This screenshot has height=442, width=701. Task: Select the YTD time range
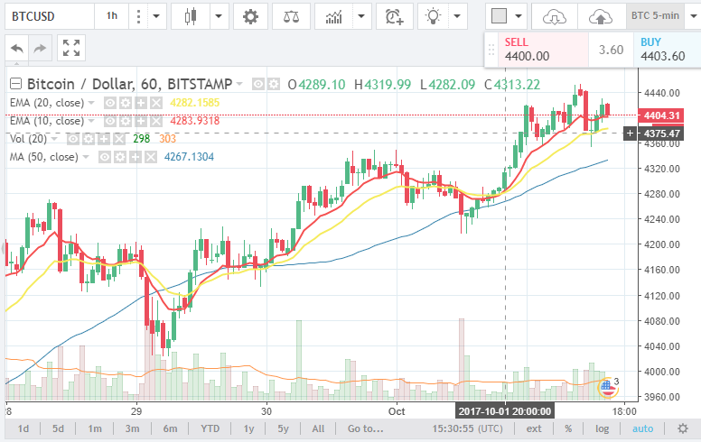[x=210, y=428]
